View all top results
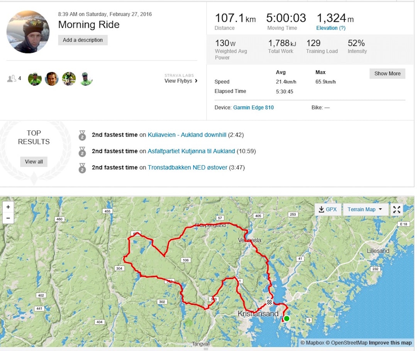Screen dimensions: 417x351 pos(34,162)
